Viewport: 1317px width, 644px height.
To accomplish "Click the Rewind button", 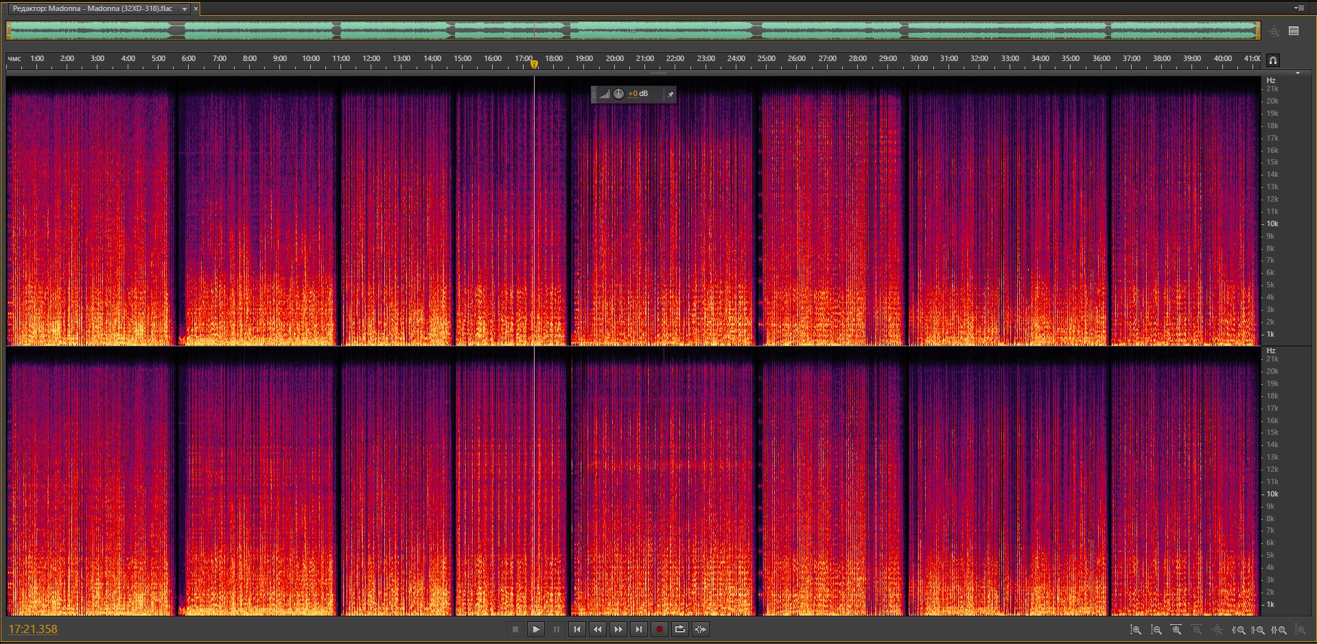I will pos(597,630).
